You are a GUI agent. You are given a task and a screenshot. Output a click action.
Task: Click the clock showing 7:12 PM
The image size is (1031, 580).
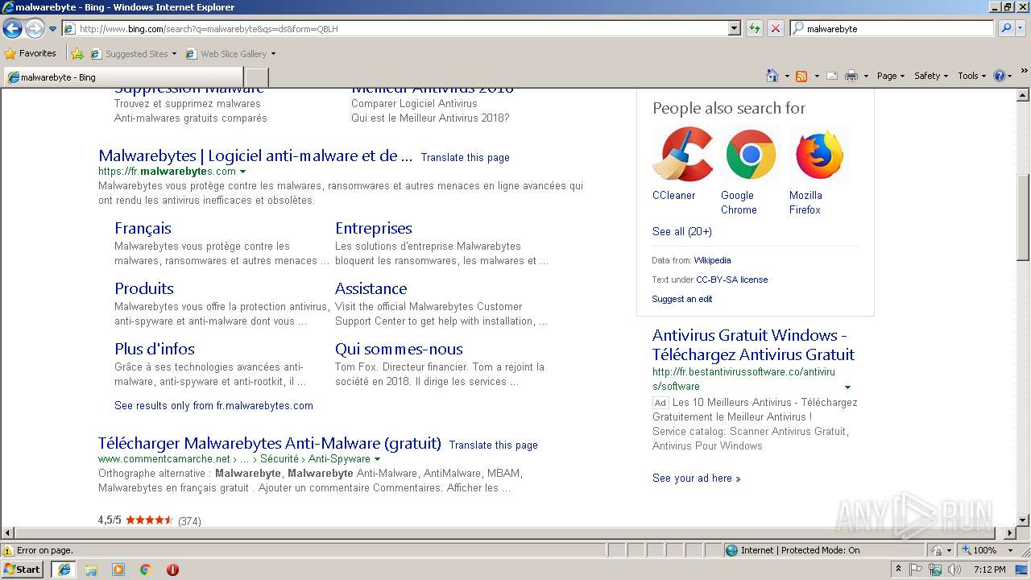[x=989, y=570]
